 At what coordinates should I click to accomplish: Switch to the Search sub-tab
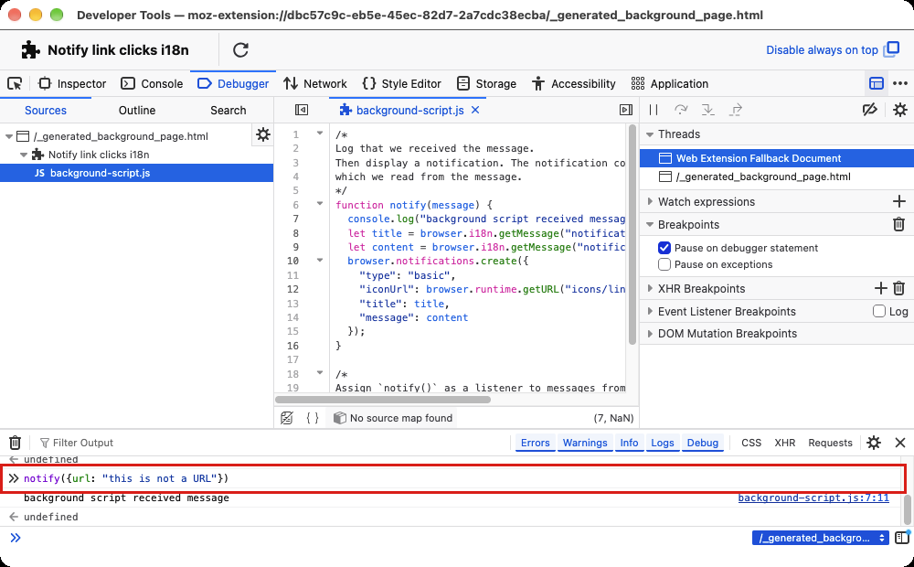(228, 111)
